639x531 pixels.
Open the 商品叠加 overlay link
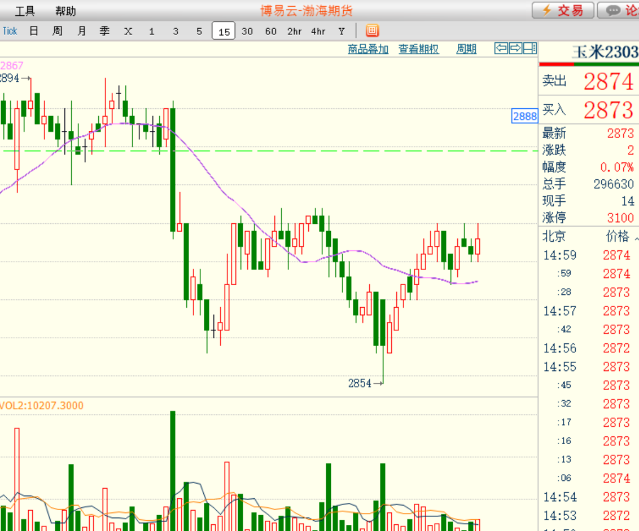pos(368,49)
